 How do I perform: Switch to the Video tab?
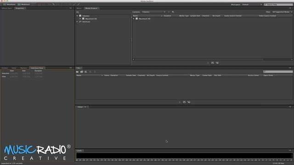point(14,68)
